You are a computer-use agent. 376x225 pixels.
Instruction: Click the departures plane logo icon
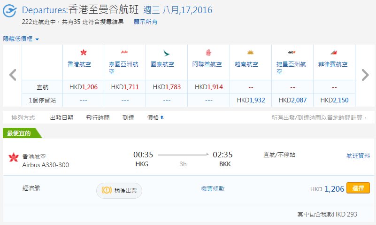click(x=9, y=11)
